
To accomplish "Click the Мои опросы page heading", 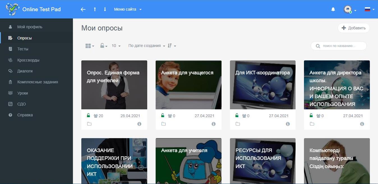I will [x=102, y=28].
